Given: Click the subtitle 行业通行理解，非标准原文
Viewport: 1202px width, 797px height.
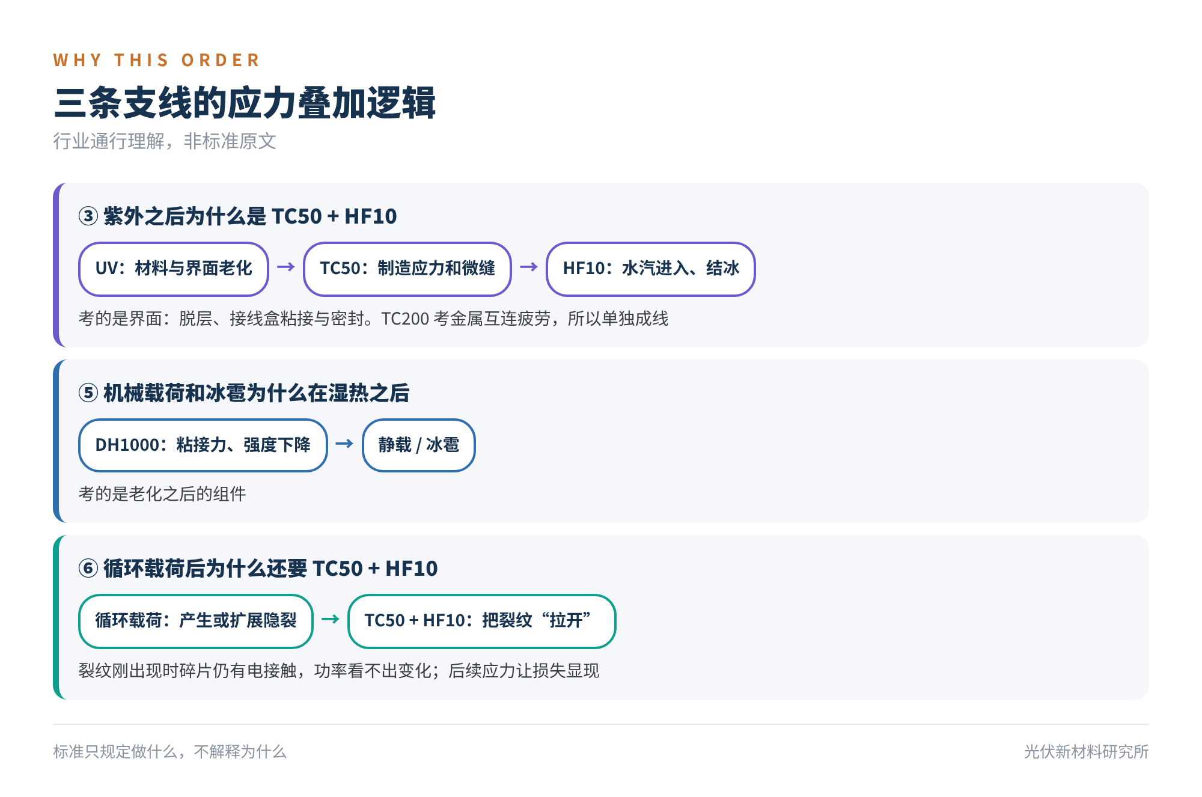Looking at the screenshot, I should coord(165,141).
